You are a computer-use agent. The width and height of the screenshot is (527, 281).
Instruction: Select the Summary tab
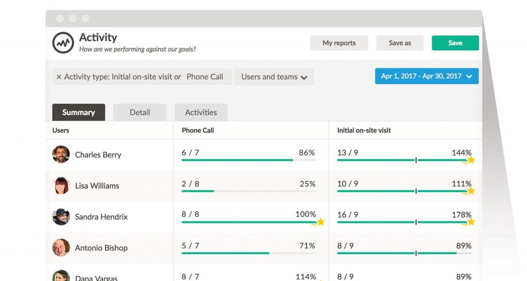(x=79, y=113)
